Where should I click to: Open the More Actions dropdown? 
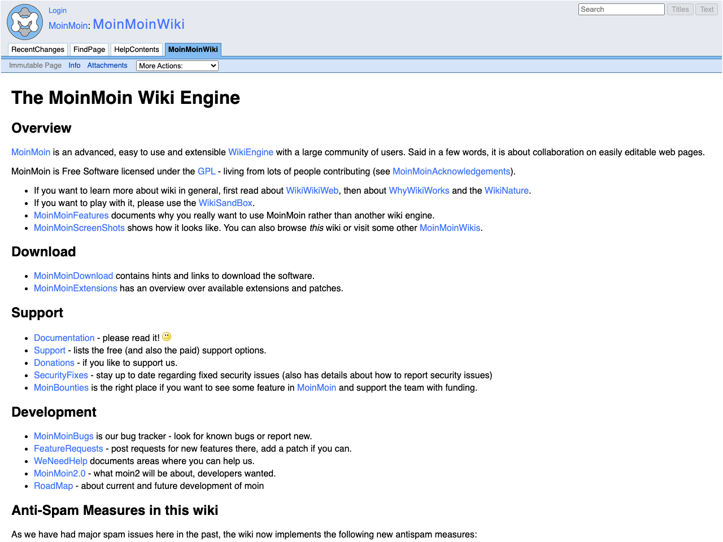click(x=177, y=65)
